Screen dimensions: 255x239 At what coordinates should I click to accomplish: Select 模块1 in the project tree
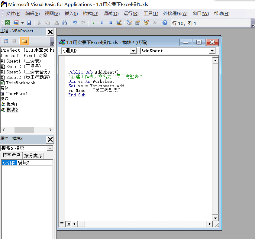point(12,104)
